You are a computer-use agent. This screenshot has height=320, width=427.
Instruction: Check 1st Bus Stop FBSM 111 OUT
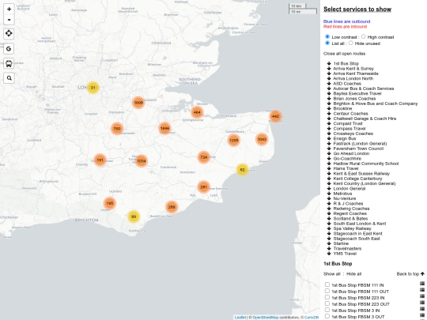327,291
